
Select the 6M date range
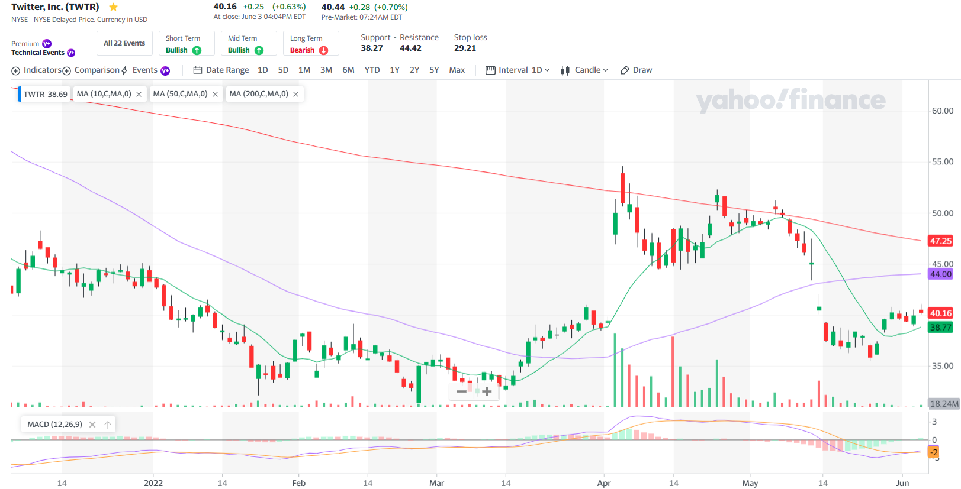coord(348,70)
